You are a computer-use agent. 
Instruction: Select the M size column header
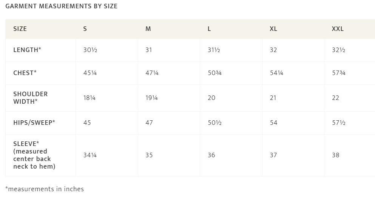(148, 29)
